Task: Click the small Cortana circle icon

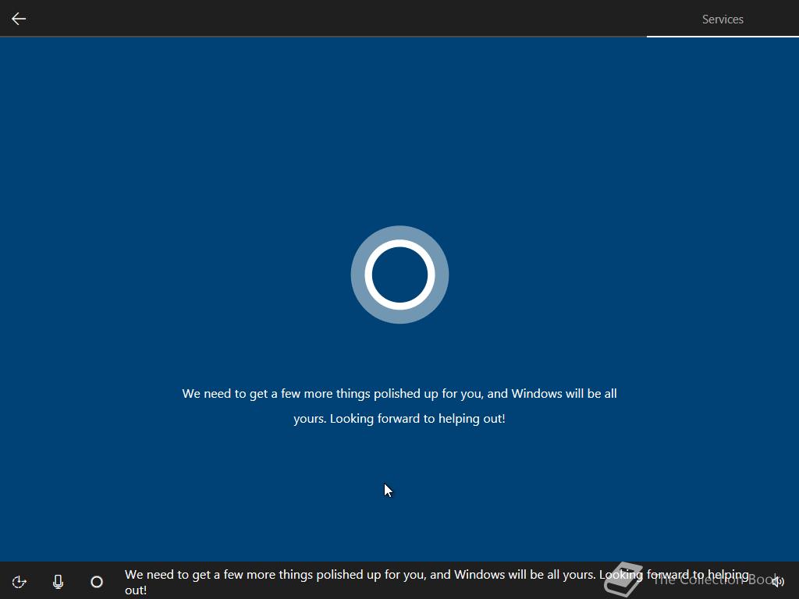Action: (x=97, y=582)
